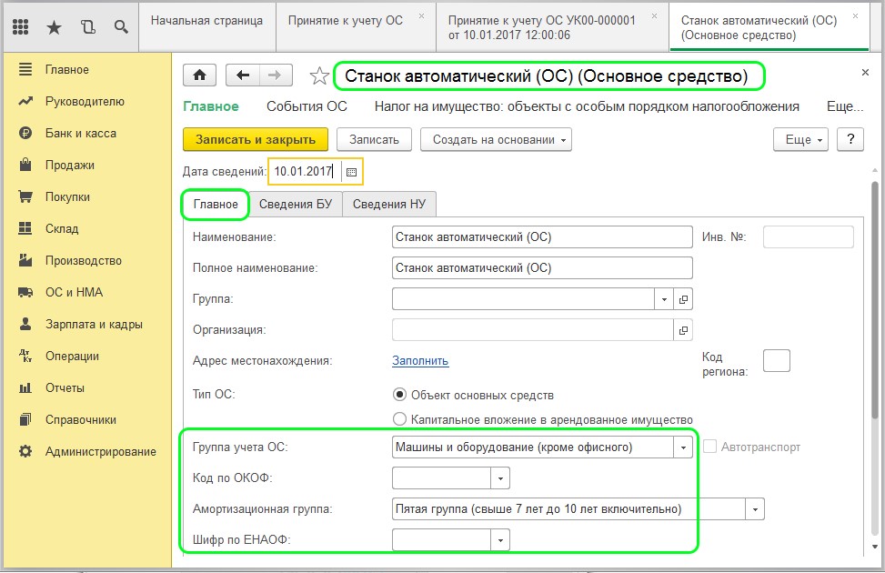Open the sections menu grid icon

click(x=20, y=26)
